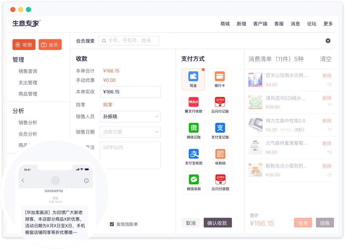Click the 会员搜索 search field
This screenshot has width=345, height=249.
129,41
